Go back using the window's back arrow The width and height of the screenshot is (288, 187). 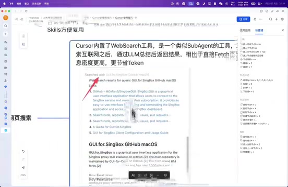pos(16,11)
